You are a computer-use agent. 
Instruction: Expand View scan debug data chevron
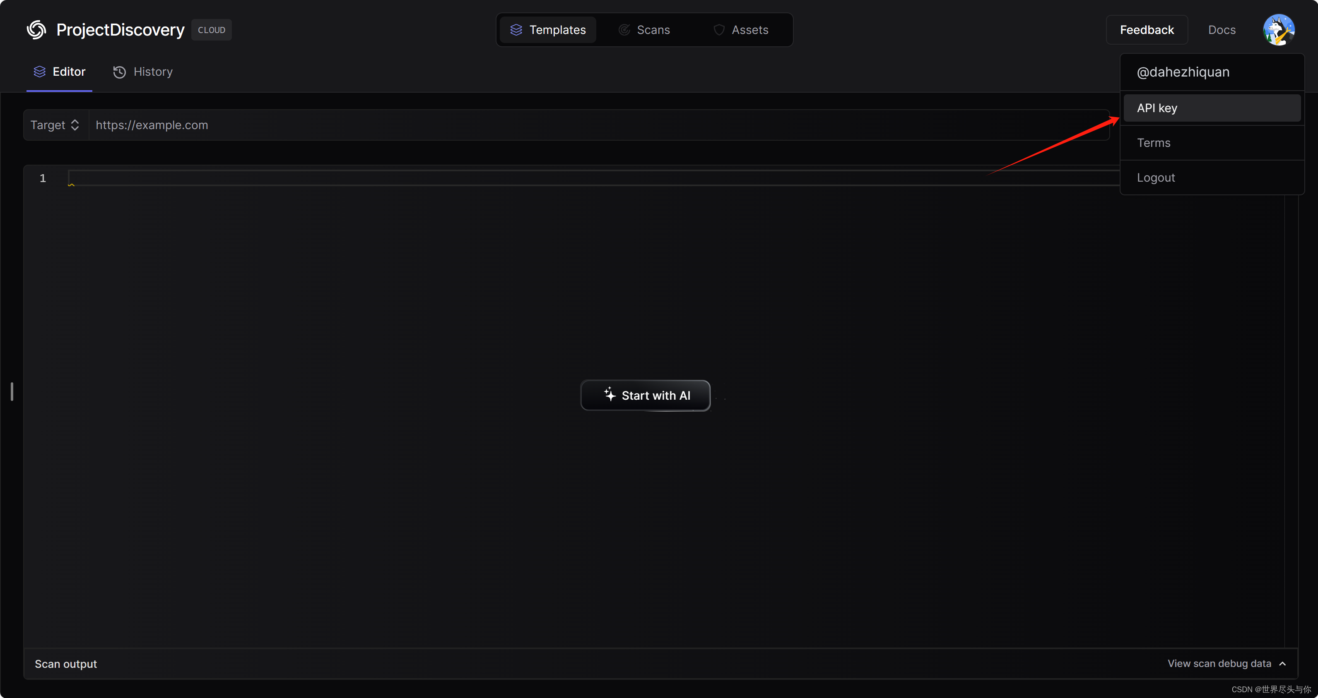[1283, 663]
